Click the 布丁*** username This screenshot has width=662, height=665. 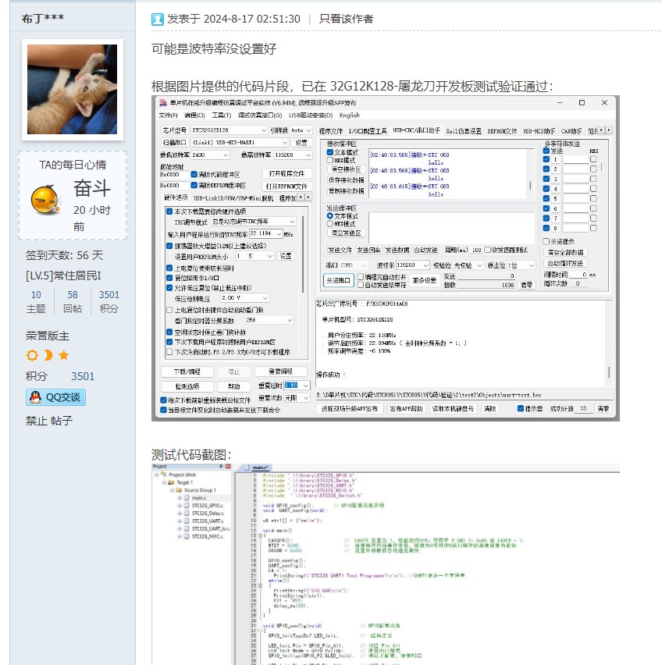click(x=43, y=19)
